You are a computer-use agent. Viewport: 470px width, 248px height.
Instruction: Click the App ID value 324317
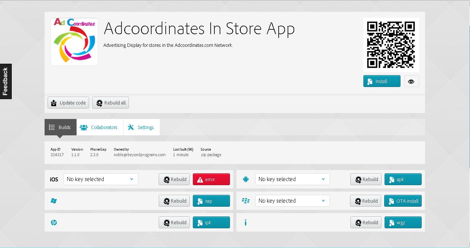pyautogui.click(x=57, y=155)
